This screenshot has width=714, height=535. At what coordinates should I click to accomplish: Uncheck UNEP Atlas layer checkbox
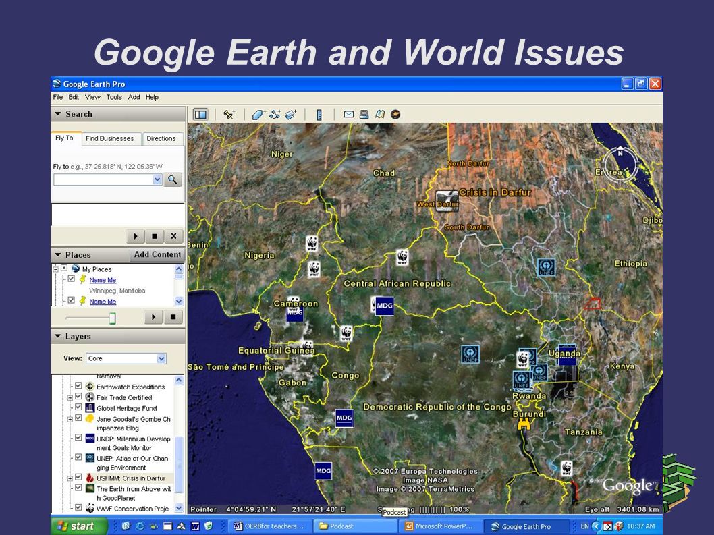78,457
